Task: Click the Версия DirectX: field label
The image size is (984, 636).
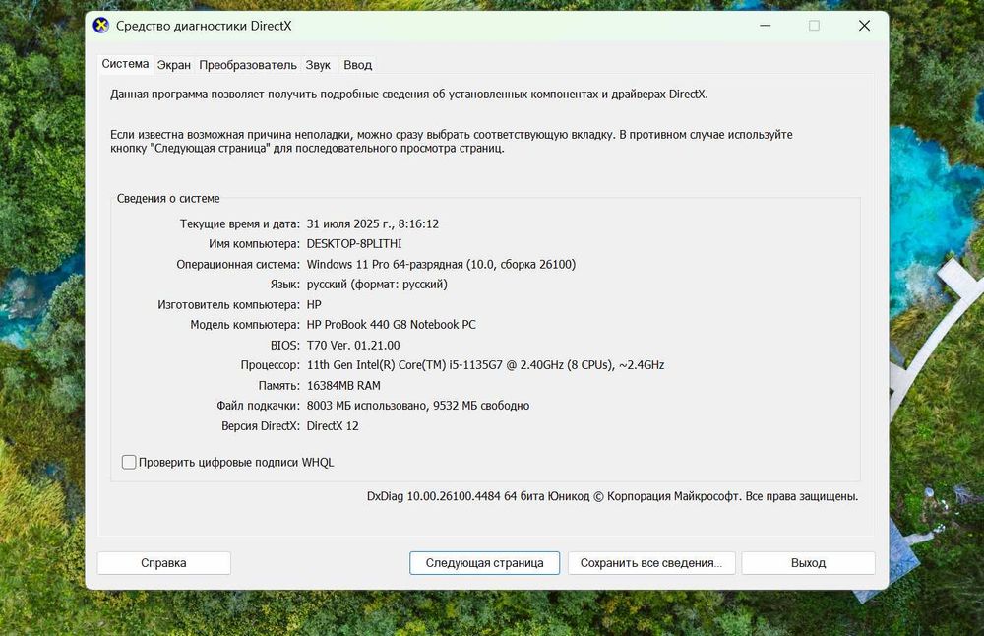Action: (x=261, y=425)
